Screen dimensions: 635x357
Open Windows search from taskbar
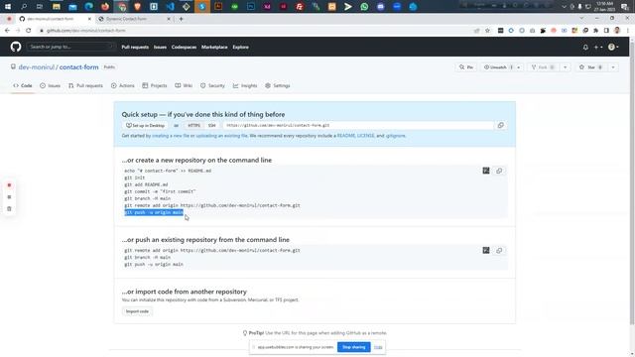click(x=24, y=7)
